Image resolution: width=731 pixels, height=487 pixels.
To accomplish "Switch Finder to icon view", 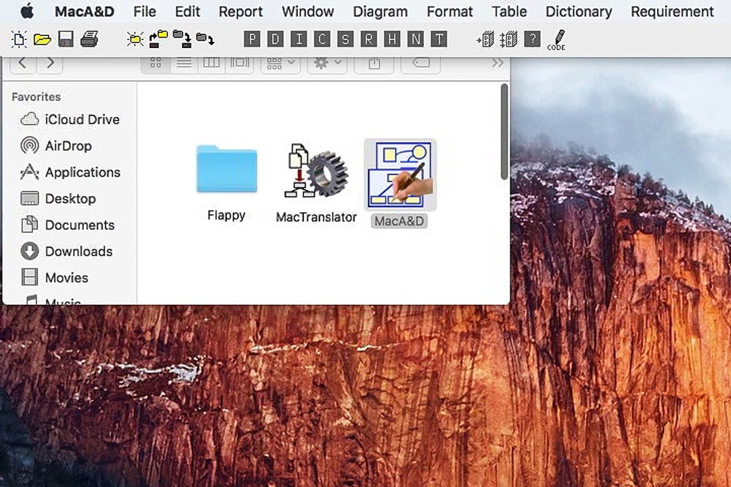I will click(155, 64).
